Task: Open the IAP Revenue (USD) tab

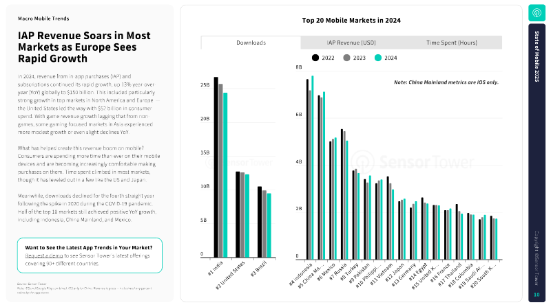Action: point(351,43)
